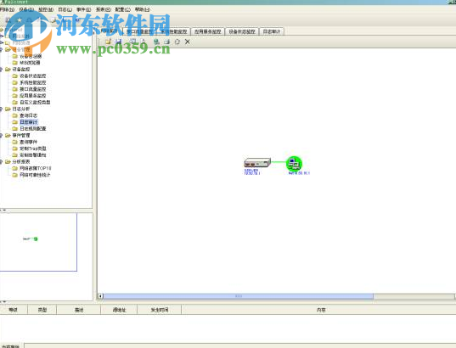Screen dimensions: 456x348
Task: Click the green network device toolbar icon
Action: (x=156, y=42)
